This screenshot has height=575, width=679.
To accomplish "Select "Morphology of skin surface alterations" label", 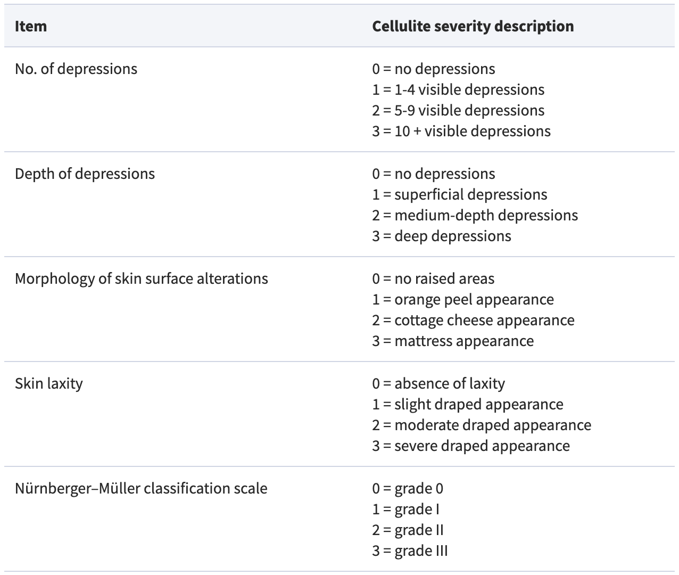I will (142, 278).
